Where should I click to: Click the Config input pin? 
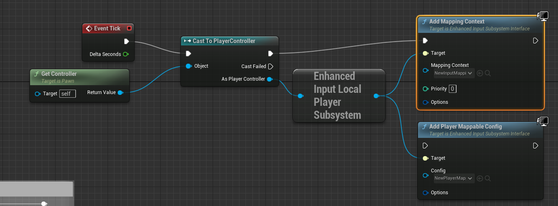(425, 176)
